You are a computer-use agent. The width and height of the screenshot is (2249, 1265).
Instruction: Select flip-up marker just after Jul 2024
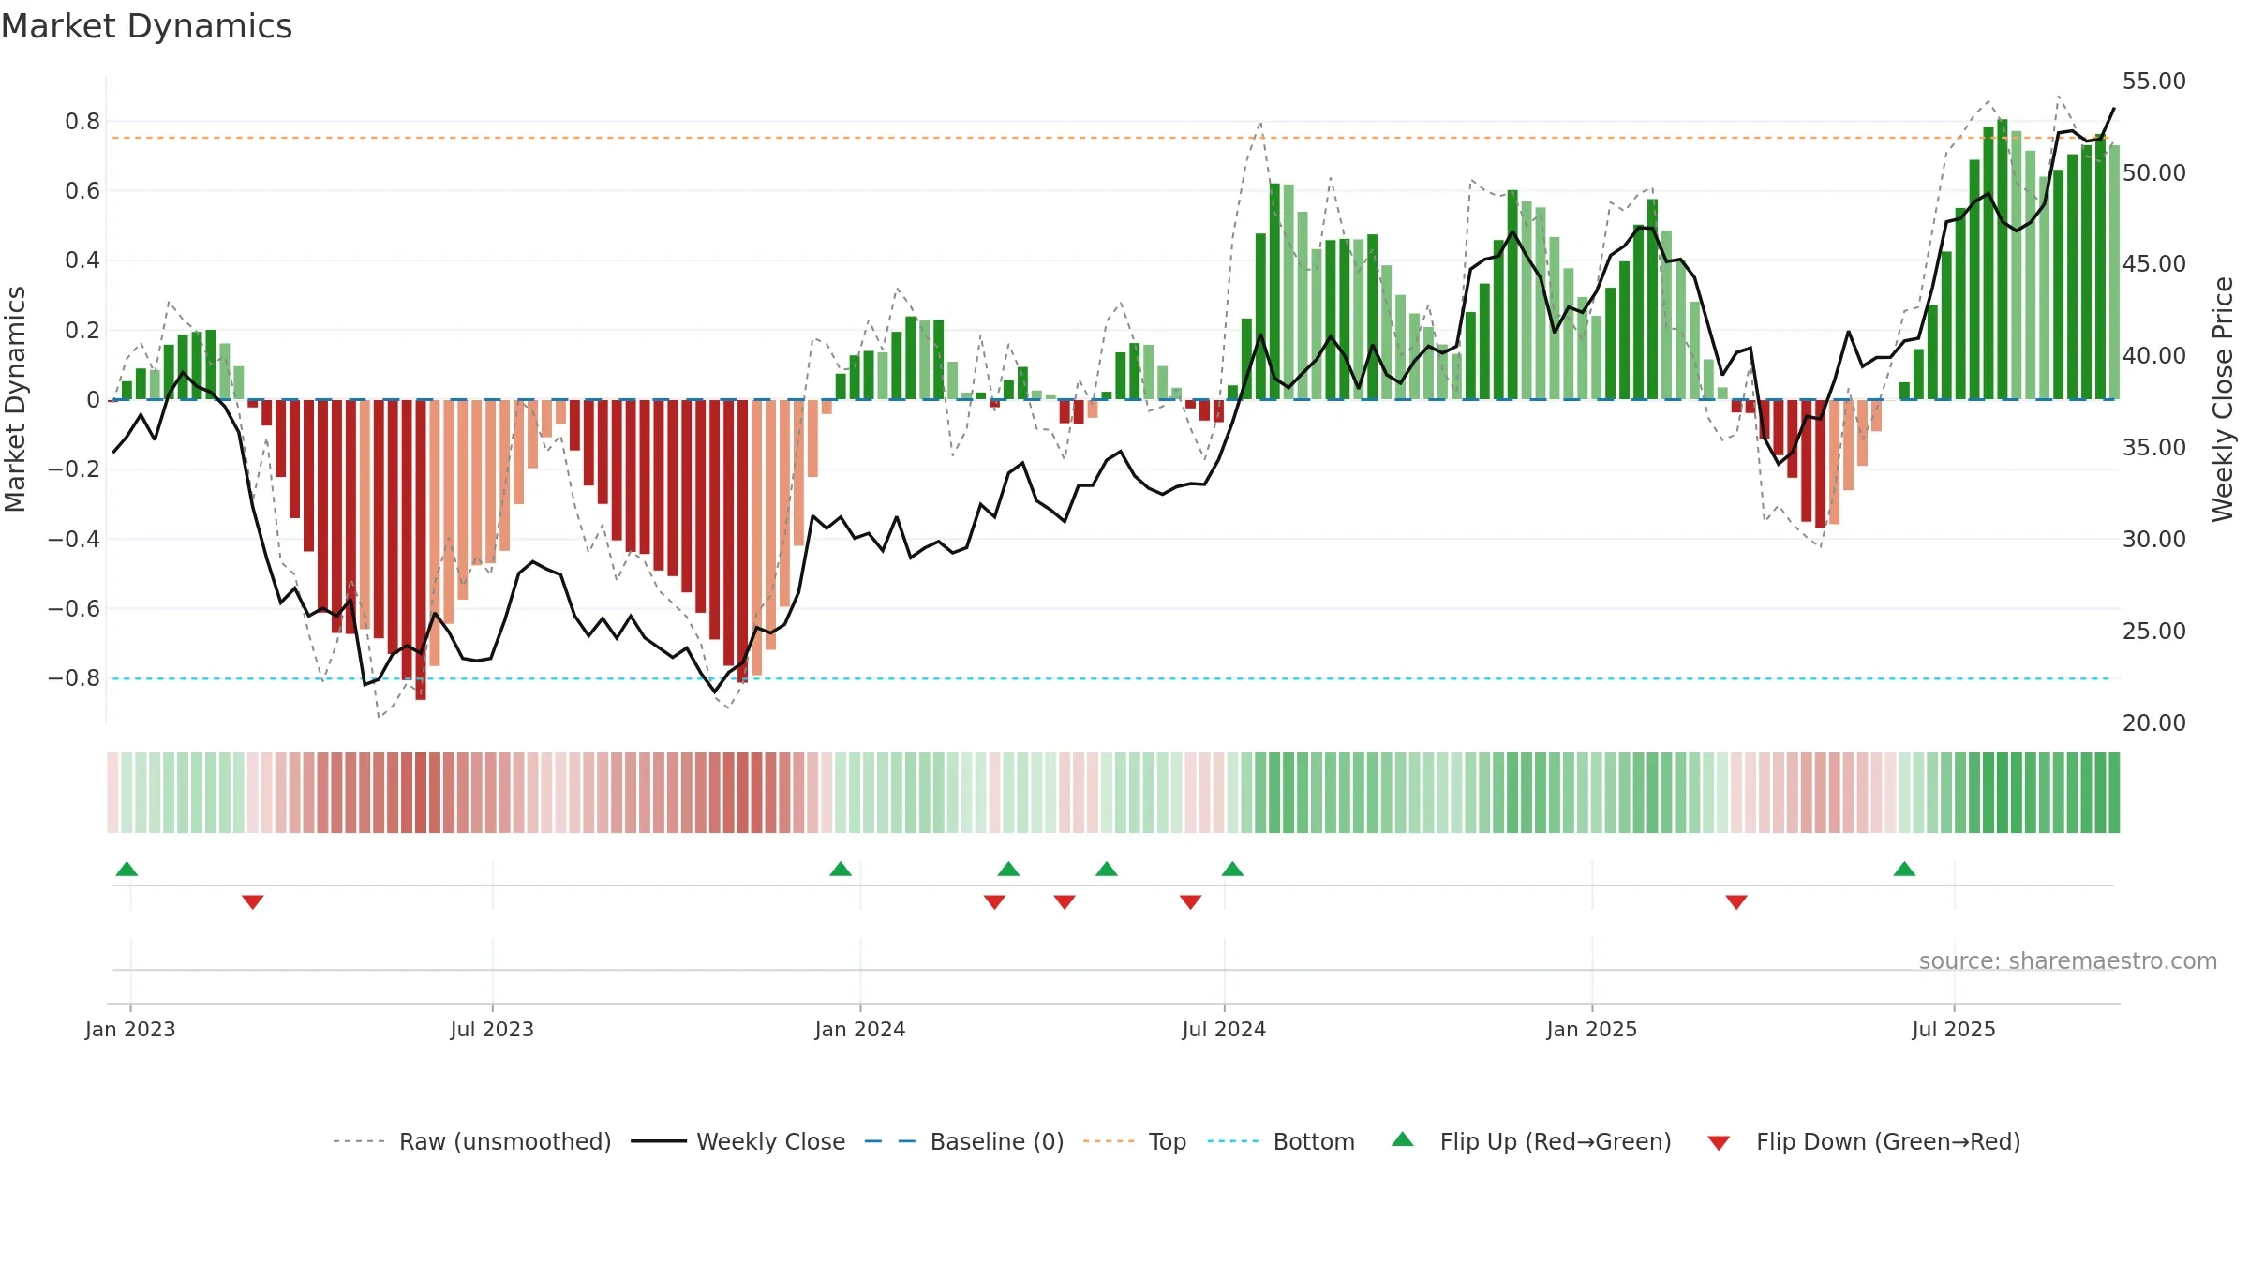(x=1232, y=869)
